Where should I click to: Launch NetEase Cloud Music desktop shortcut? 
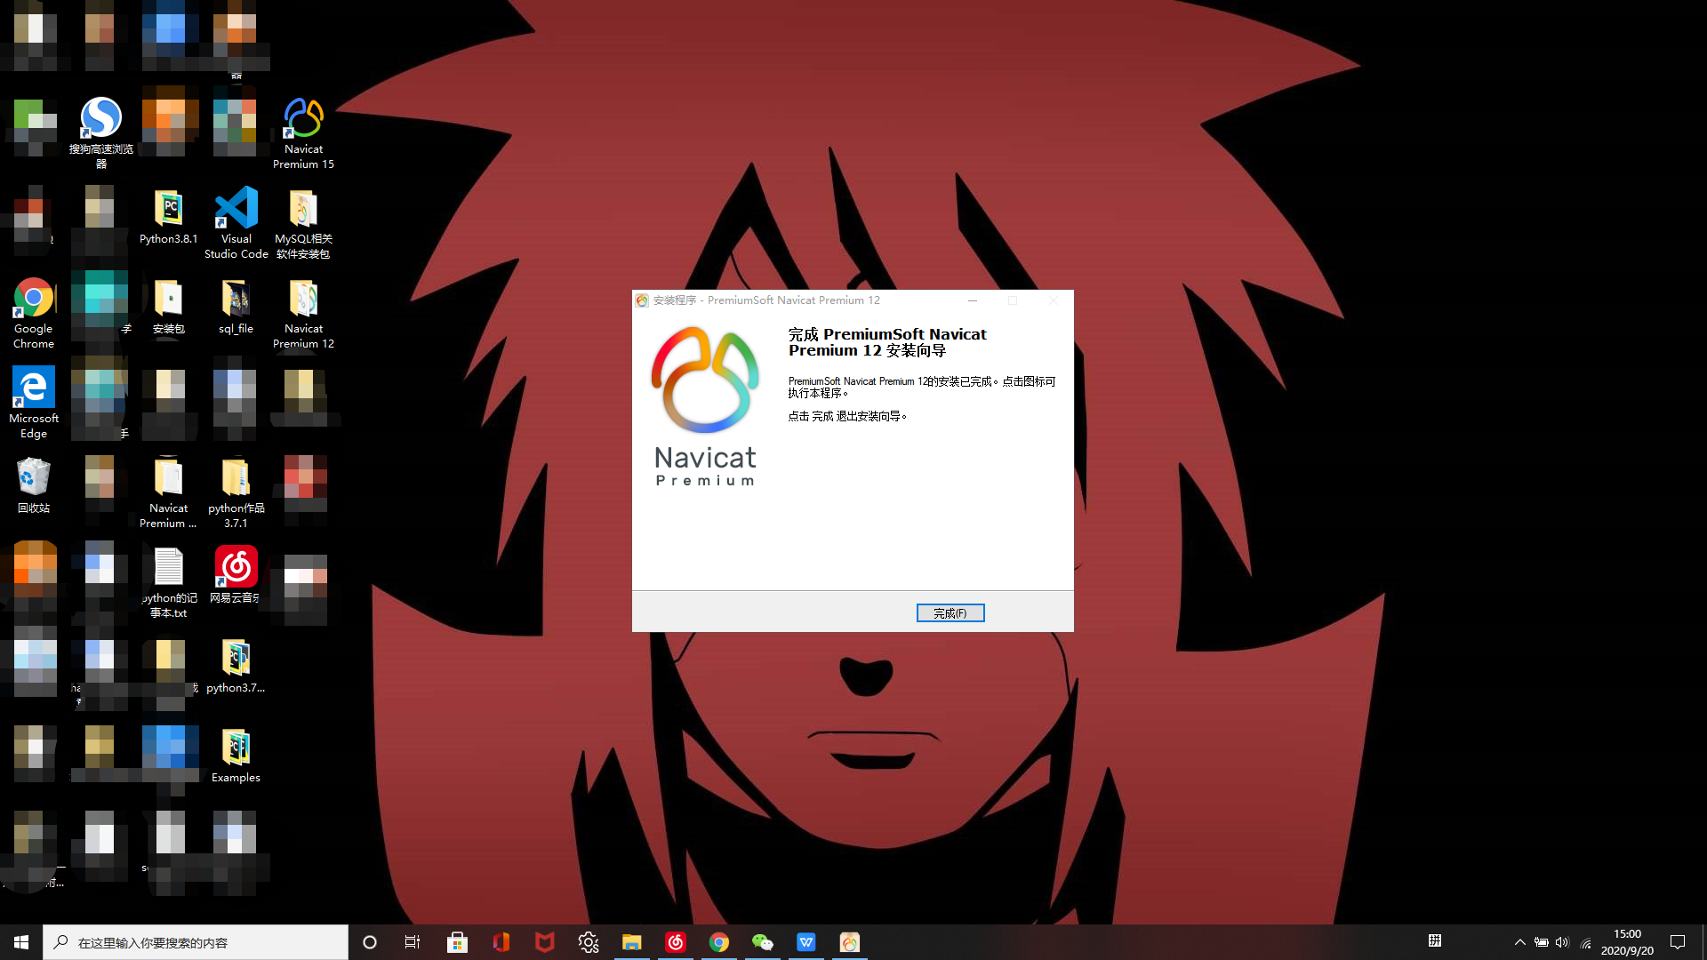click(236, 575)
